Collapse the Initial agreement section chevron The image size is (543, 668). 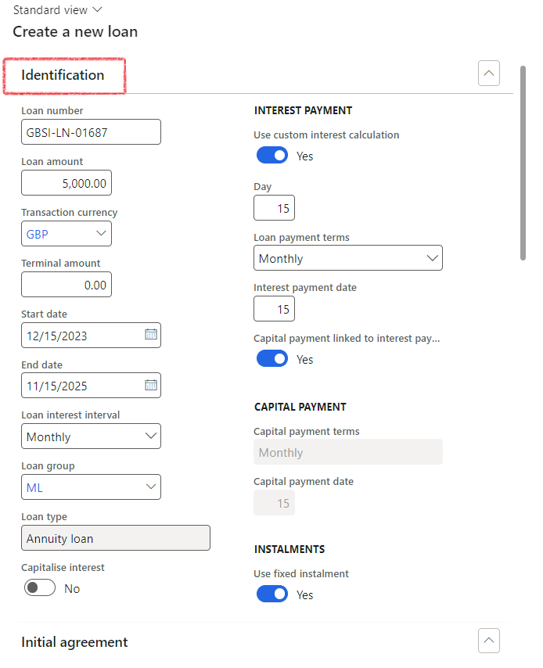pyautogui.click(x=489, y=641)
